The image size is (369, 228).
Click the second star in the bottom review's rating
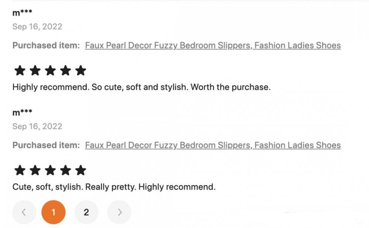pos(35,170)
